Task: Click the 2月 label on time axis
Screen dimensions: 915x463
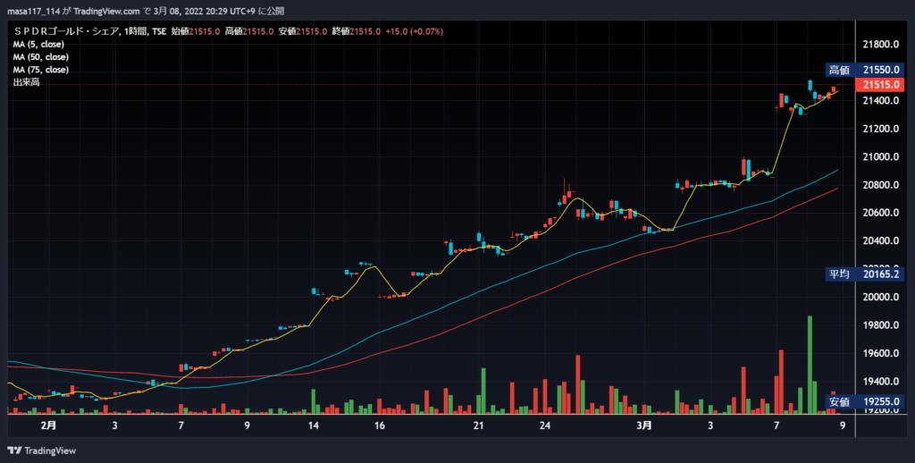Action: pyautogui.click(x=49, y=425)
